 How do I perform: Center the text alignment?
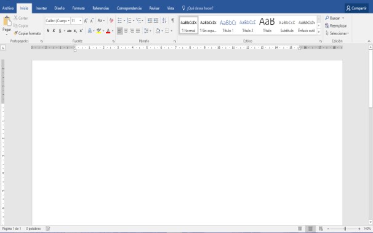point(126,31)
